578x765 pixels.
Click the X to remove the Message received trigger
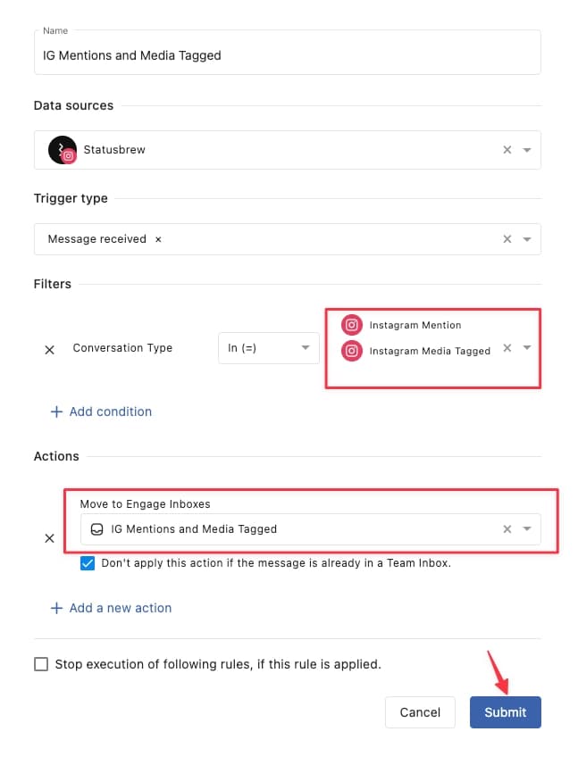pyautogui.click(x=158, y=238)
